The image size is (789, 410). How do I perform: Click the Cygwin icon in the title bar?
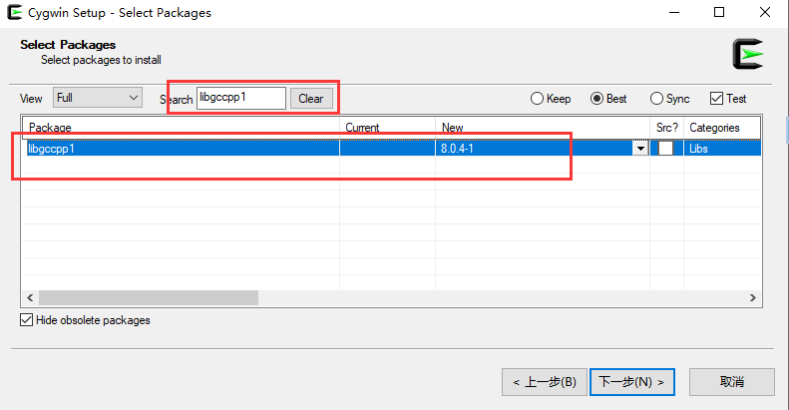click(x=15, y=12)
